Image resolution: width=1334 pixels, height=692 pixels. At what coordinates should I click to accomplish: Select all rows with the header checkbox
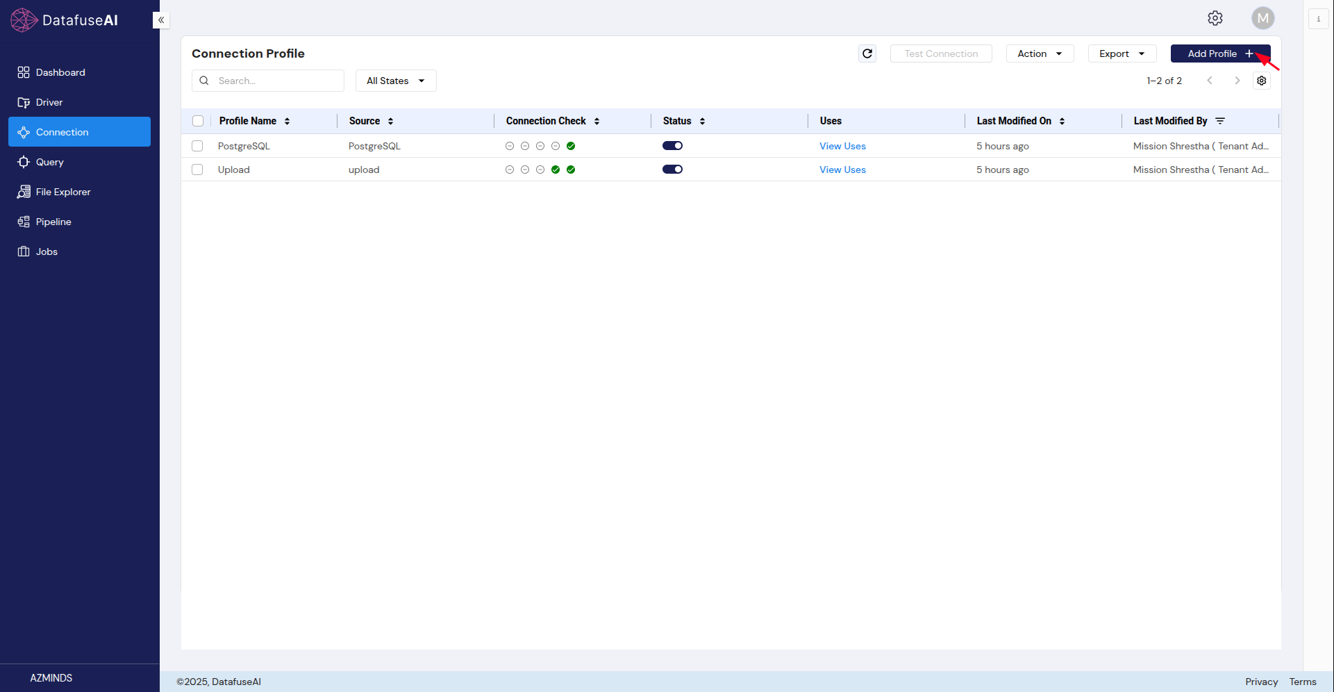197,120
